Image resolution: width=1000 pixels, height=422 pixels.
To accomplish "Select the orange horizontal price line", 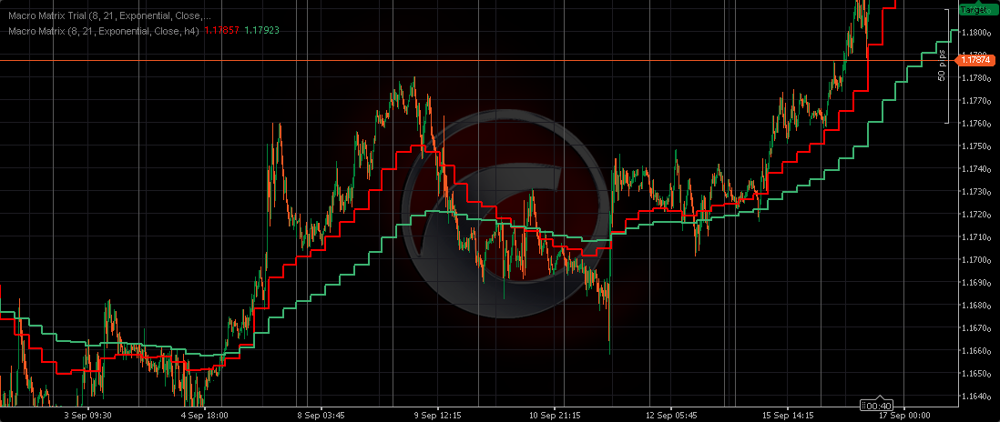I will (x=455, y=60).
